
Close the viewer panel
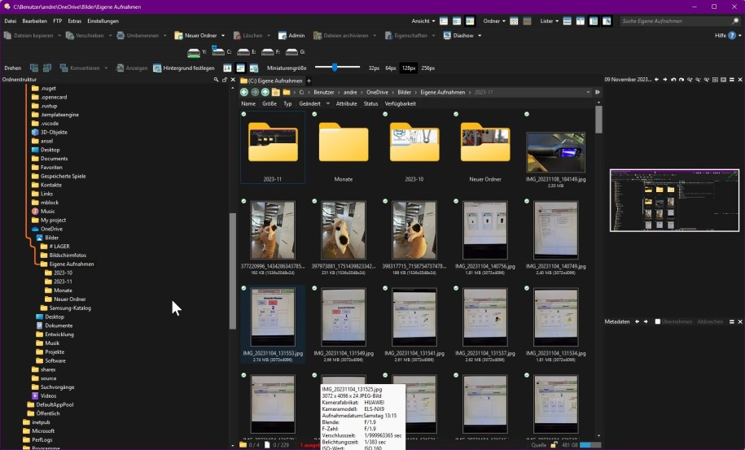click(x=740, y=80)
